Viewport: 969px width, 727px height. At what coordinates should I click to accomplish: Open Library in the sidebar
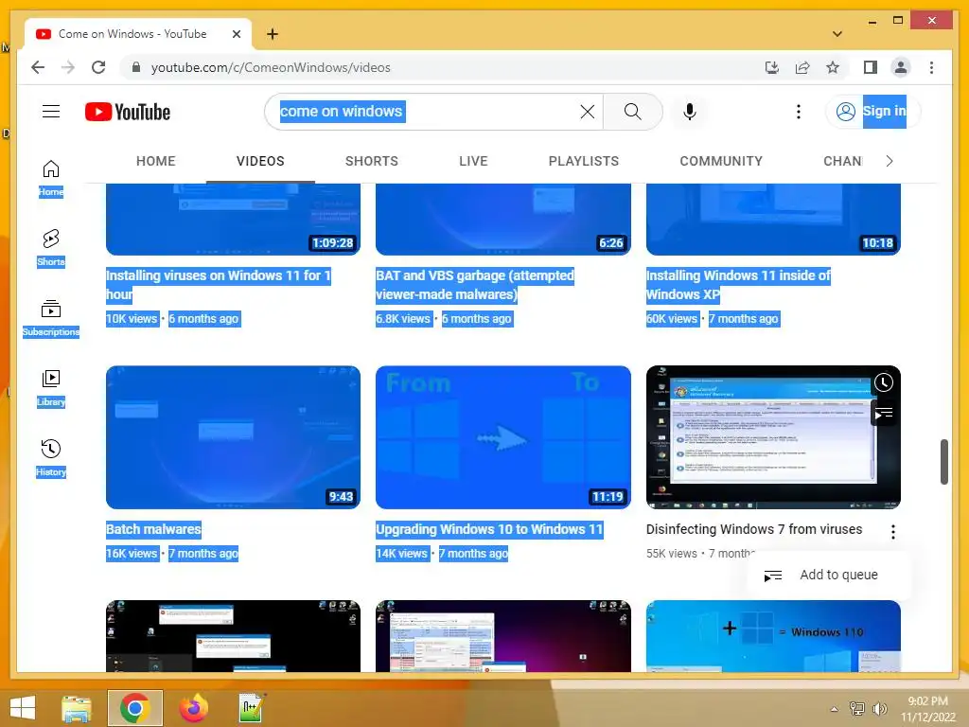pos(51,388)
